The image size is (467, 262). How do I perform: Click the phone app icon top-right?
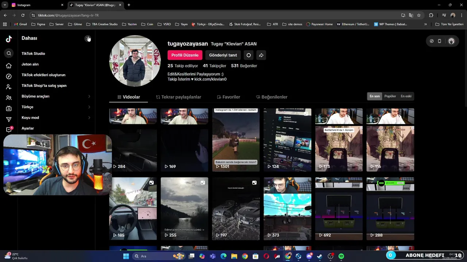pyautogui.click(x=440, y=41)
